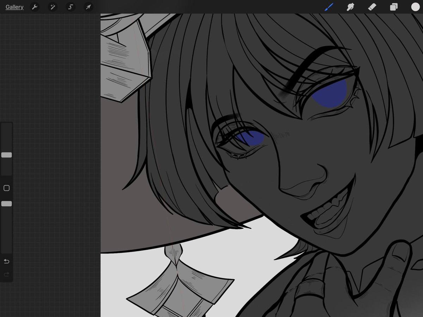
Task: Select the Smudge tool
Action: coord(350,7)
